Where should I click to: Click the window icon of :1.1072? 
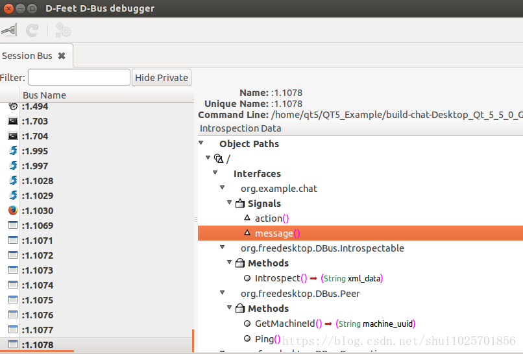coord(13,255)
